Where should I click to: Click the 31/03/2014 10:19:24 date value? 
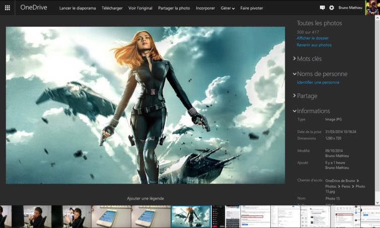click(341, 132)
